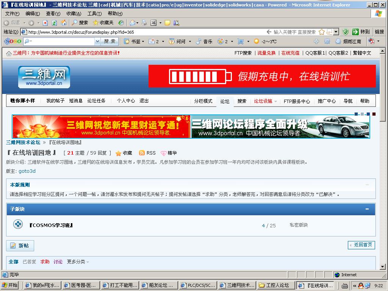
Task: Click the dark red style color swatch
Action: (x=374, y=114)
